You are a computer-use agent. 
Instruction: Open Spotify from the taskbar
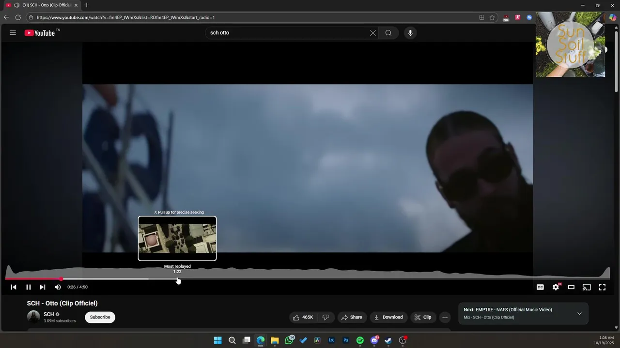pyautogui.click(x=360, y=340)
